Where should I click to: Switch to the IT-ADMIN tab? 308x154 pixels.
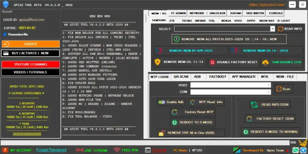pyautogui.click(x=178, y=13)
